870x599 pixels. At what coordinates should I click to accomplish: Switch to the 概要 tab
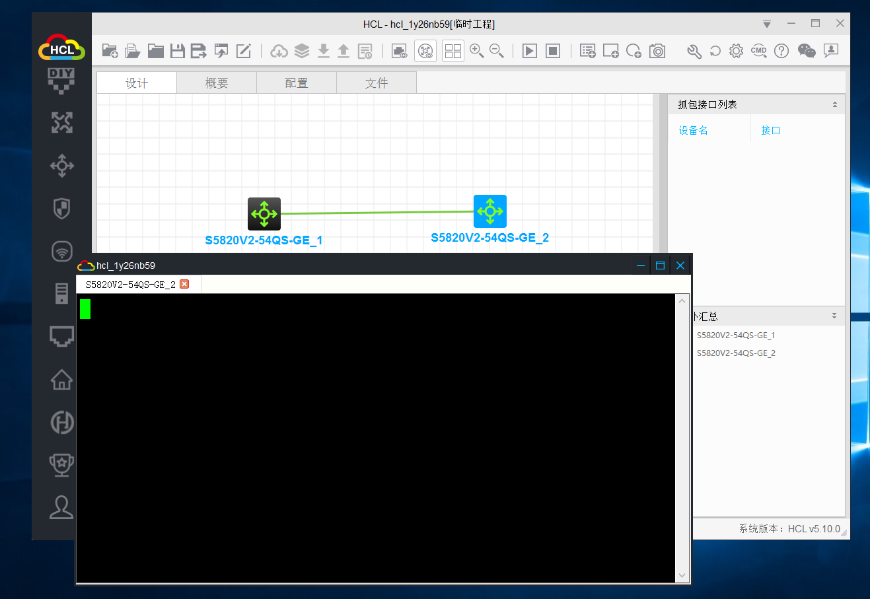click(217, 83)
